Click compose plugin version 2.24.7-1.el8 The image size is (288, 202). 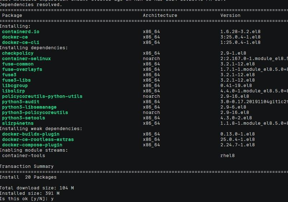click(237, 145)
